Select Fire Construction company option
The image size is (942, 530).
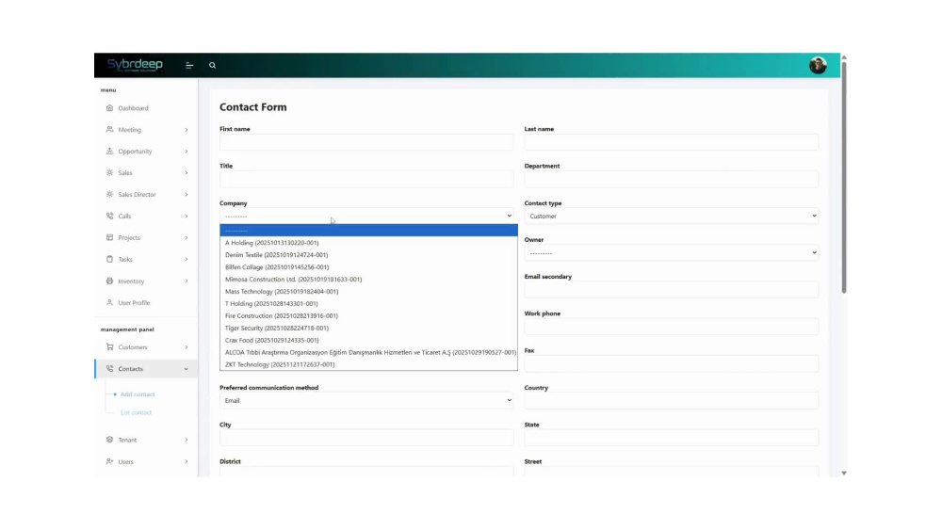[368, 315]
